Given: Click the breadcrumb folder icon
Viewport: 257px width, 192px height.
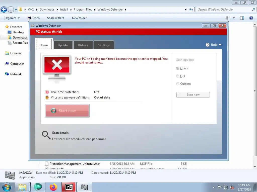Looking at the screenshot, I should [20, 9].
